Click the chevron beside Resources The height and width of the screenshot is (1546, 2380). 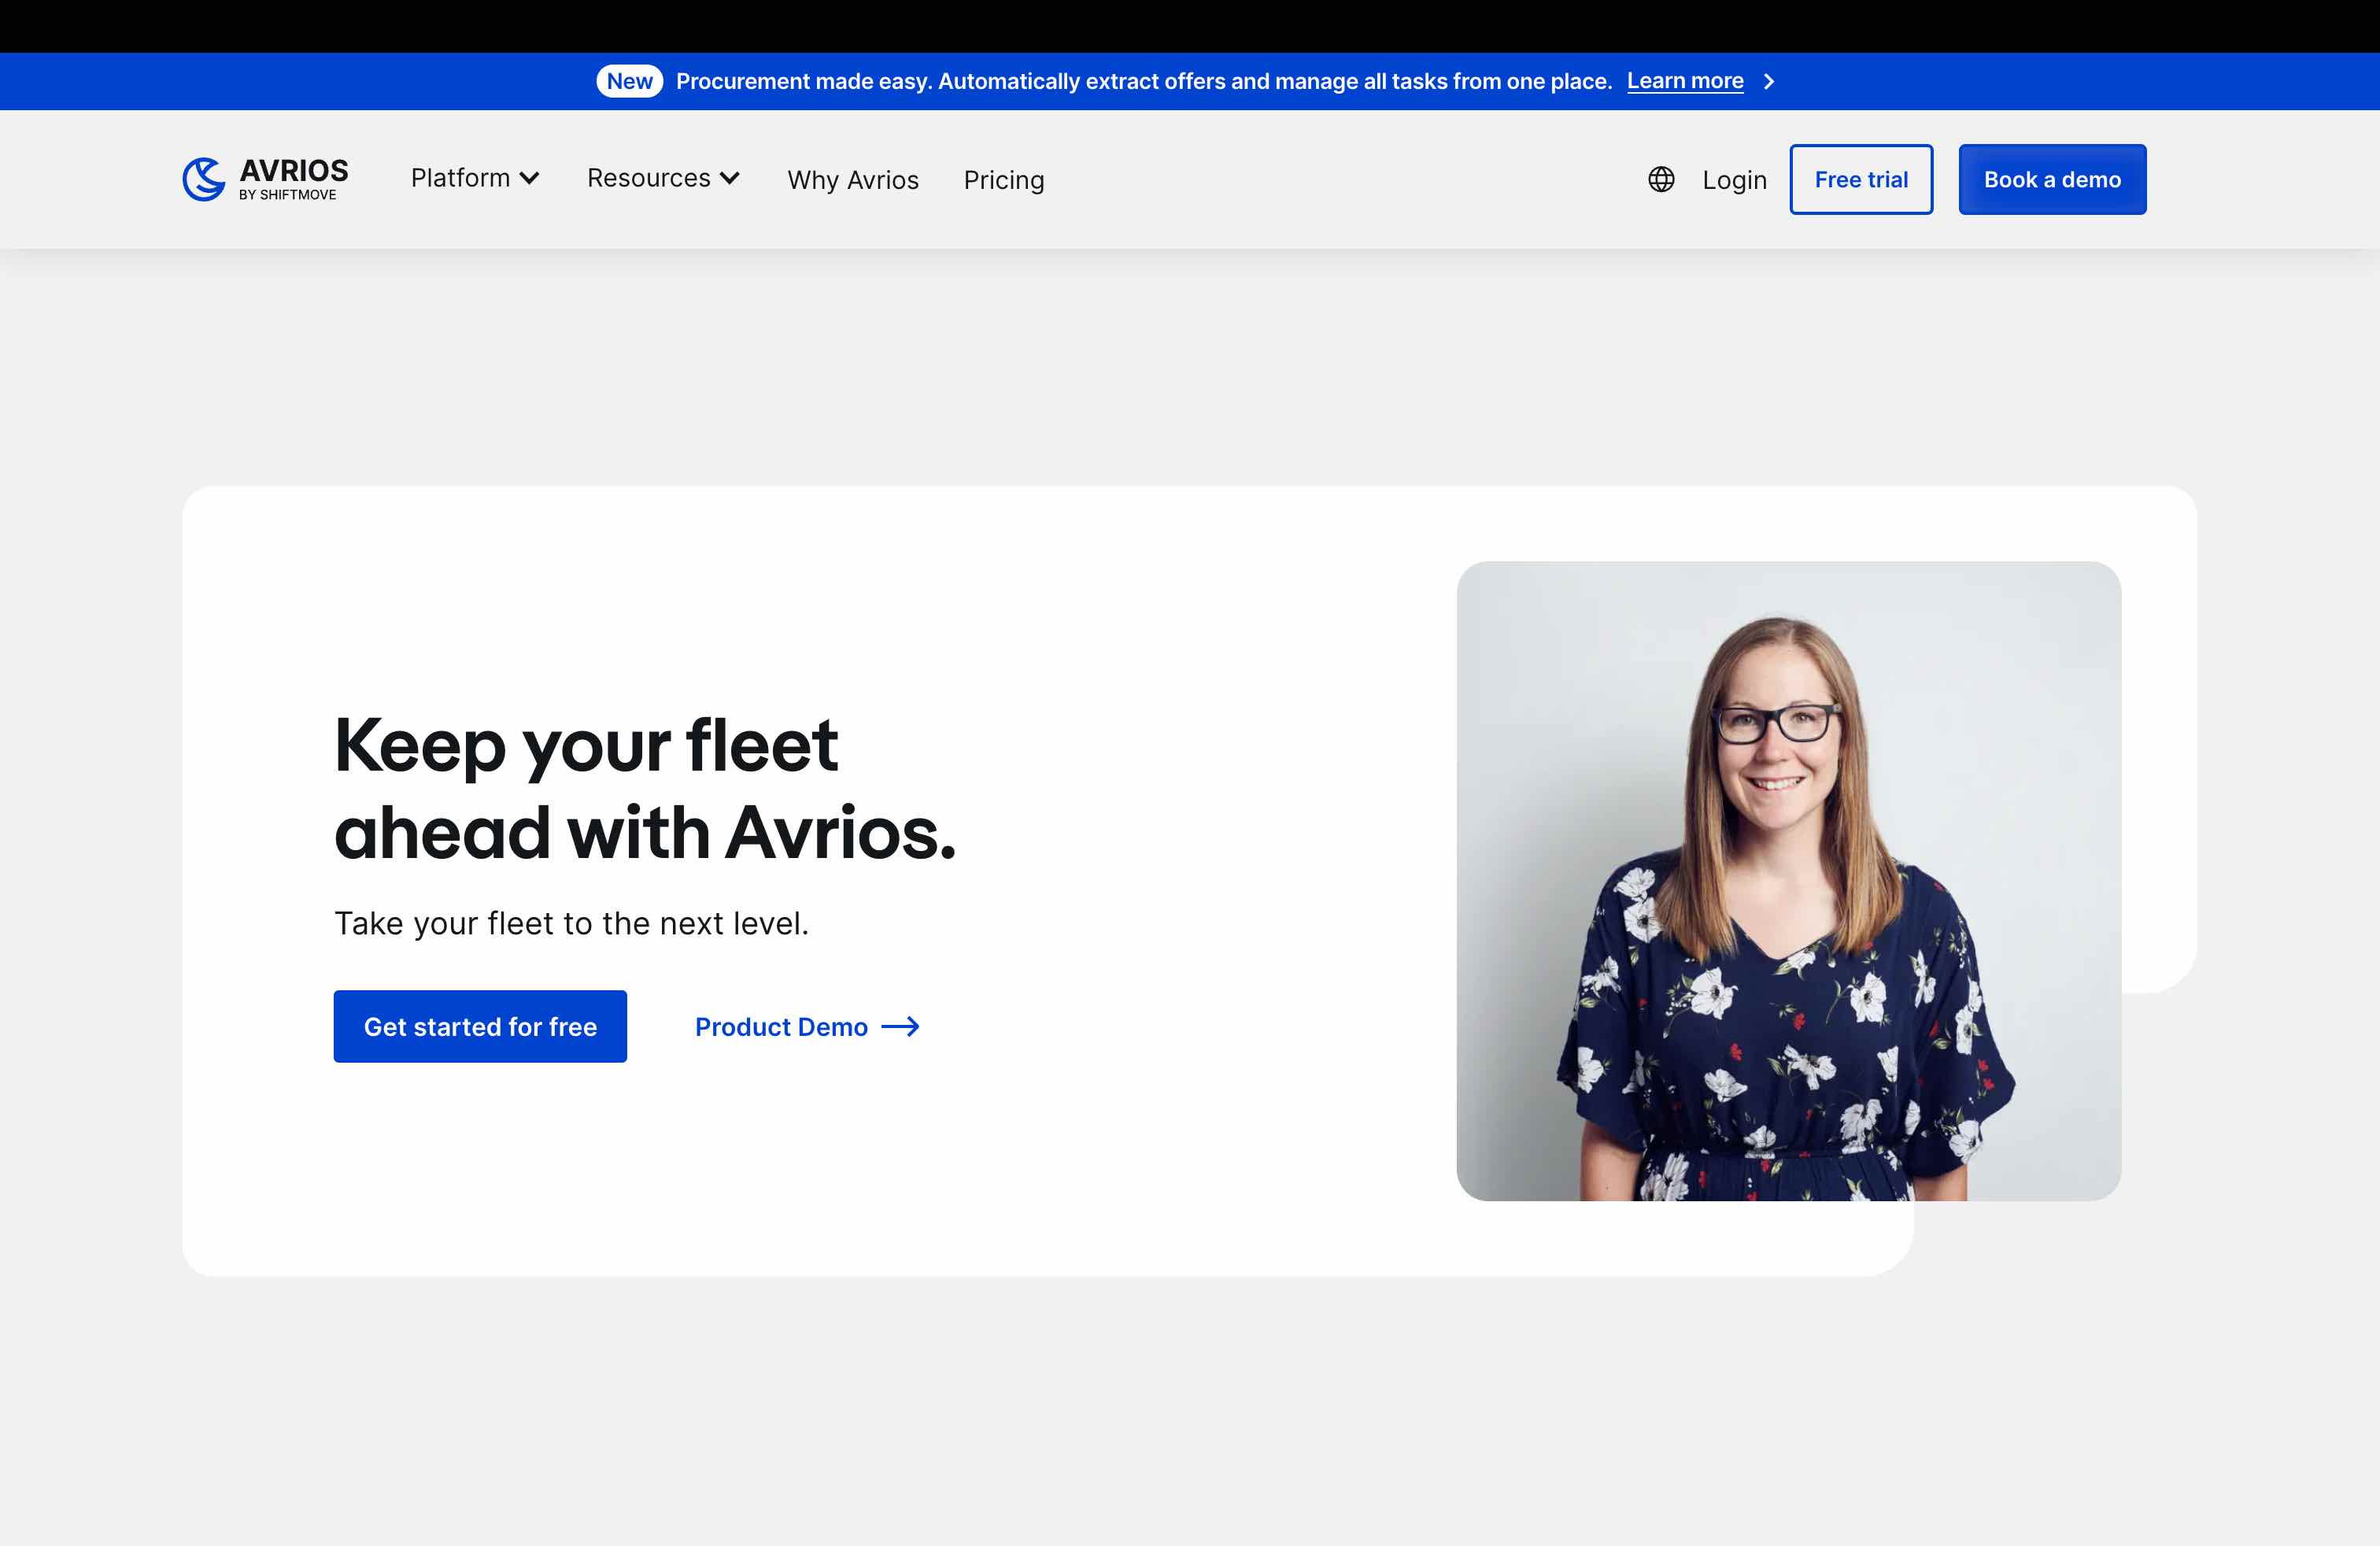(x=730, y=177)
